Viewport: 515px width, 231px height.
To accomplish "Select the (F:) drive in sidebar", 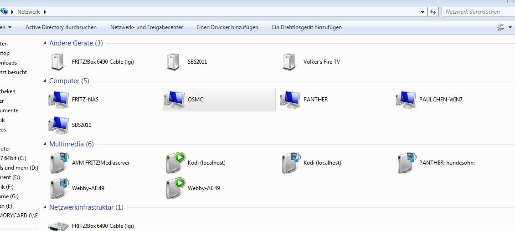I will tap(7, 187).
